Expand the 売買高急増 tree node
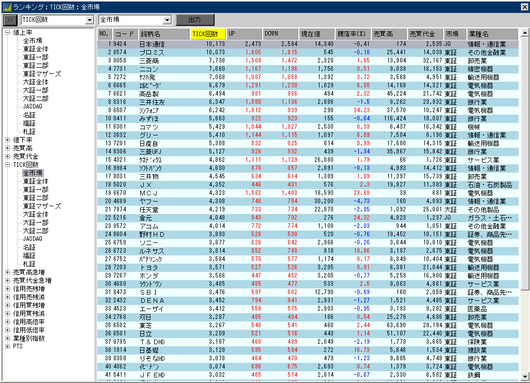 (7, 272)
